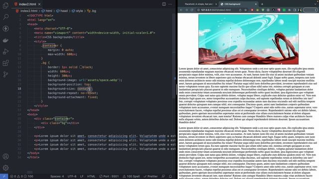The height and width of the screenshot is (179, 319).
Task: Open the Search view in the activity bar
Action: (x=5, y=16)
